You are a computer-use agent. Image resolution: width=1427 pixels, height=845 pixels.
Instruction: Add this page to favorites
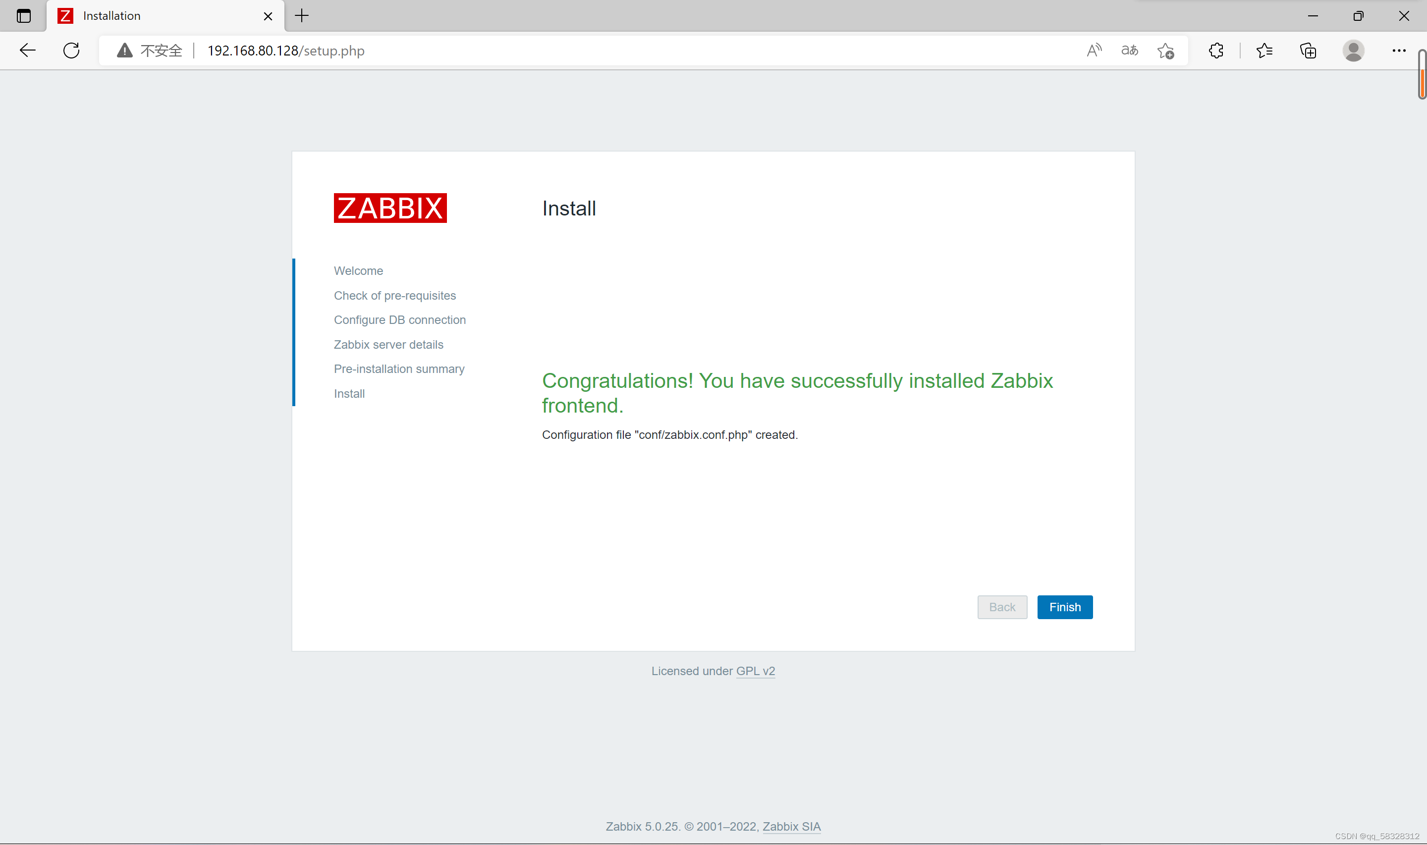pos(1165,51)
